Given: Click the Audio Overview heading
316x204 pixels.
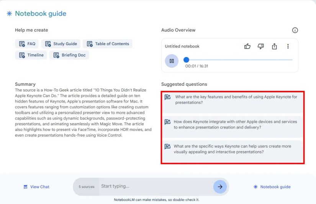Looking at the screenshot, I should pyautogui.click(x=178, y=30).
